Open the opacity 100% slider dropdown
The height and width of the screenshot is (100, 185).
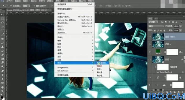pyautogui.click(x=180, y=26)
